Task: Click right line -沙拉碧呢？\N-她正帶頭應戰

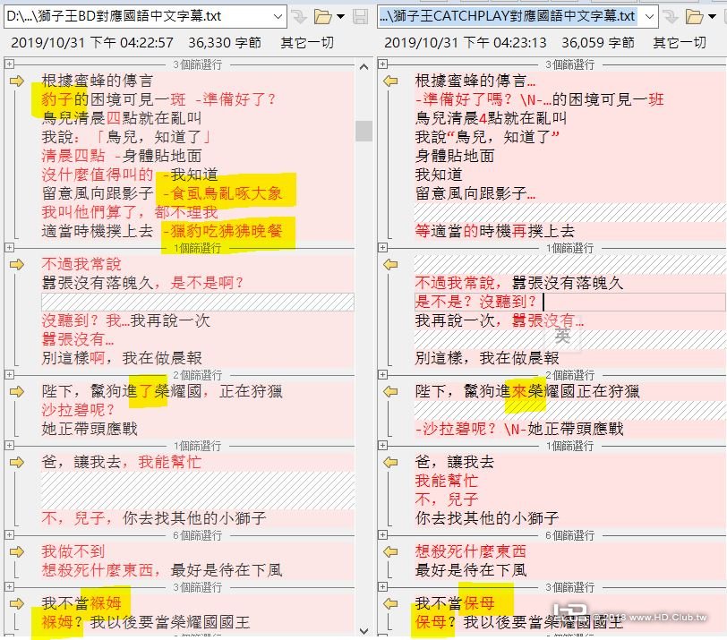Action: pos(519,429)
